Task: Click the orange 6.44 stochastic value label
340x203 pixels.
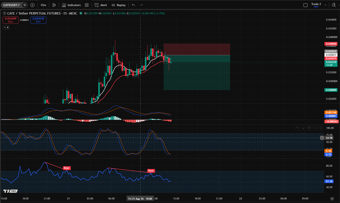Action: click(329, 151)
